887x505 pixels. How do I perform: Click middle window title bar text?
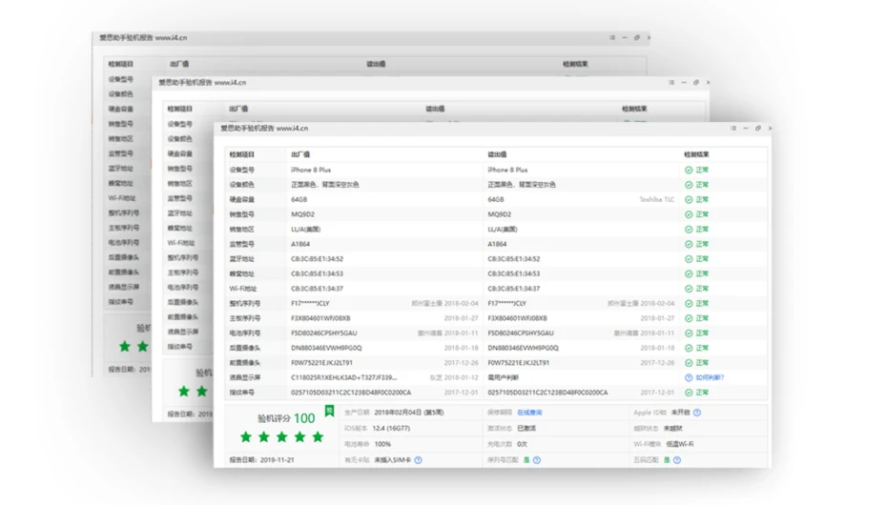coord(202,83)
